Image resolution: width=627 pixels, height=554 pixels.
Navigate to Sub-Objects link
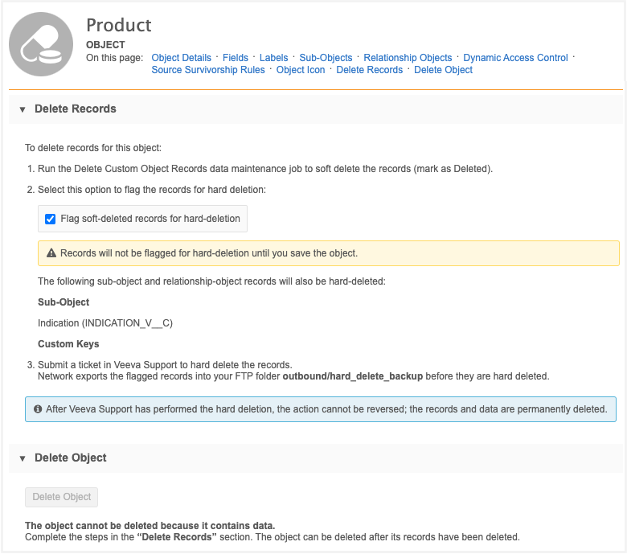click(326, 58)
